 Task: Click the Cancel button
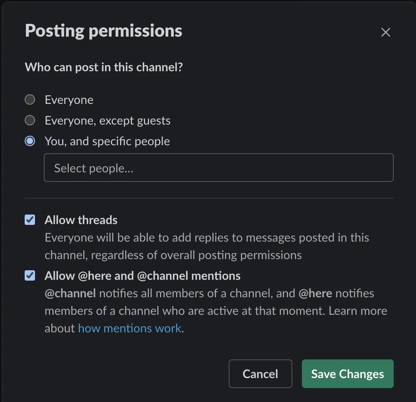[x=260, y=374]
